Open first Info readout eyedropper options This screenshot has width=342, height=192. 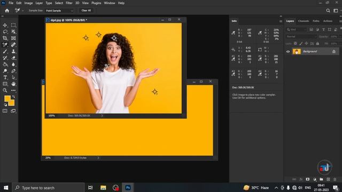233,33
